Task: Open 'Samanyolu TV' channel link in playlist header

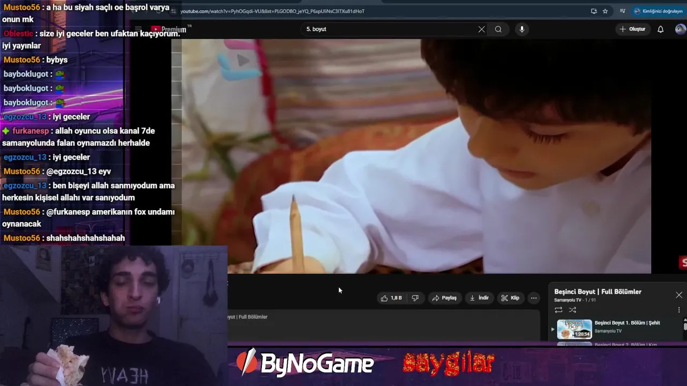Action: tap(568, 300)
